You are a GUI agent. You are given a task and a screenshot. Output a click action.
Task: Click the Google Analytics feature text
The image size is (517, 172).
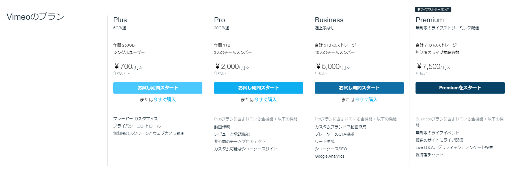click(x=330, y=156)
